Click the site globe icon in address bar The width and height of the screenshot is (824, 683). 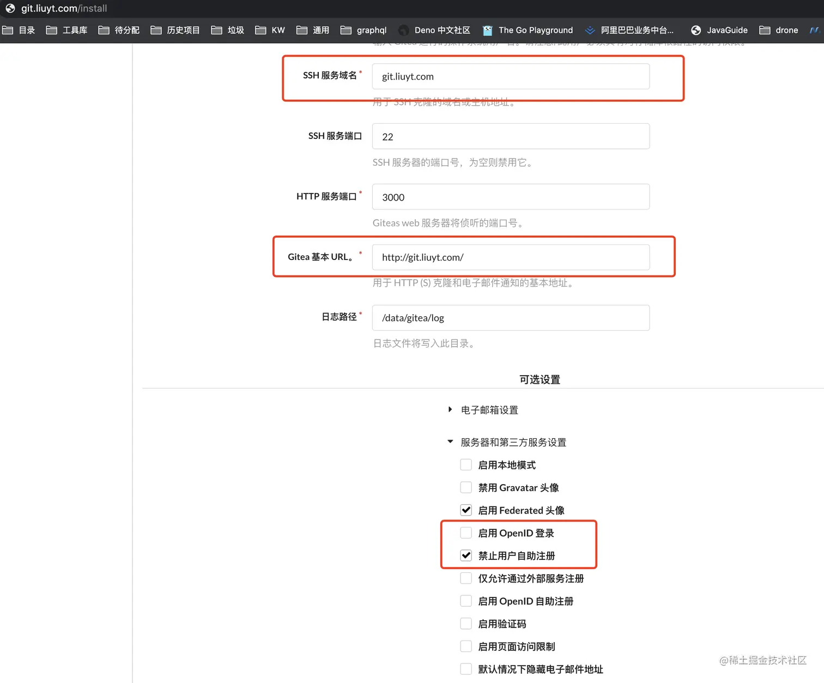pyautogui.click(x=10, y=8)
